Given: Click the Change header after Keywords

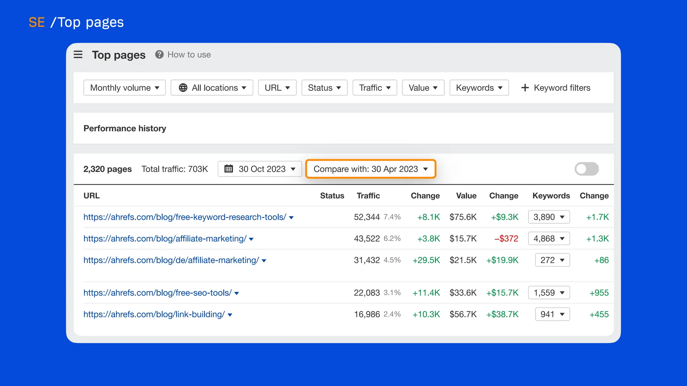Looking at the screenshot, I should point(594,196).
